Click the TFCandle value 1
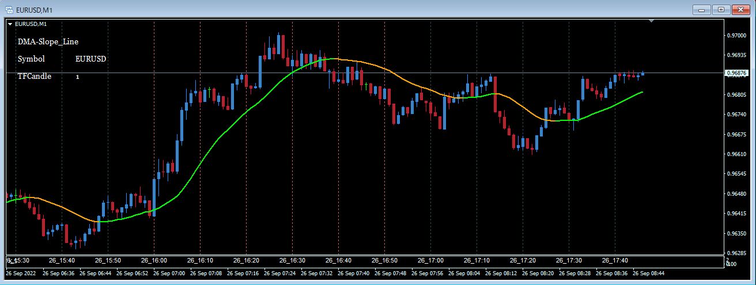The image size is (756, 285). (77, 77)
